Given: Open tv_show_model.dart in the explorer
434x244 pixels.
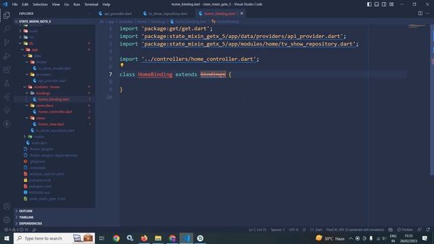Looking at the screenshot, I should pos(54,68).
